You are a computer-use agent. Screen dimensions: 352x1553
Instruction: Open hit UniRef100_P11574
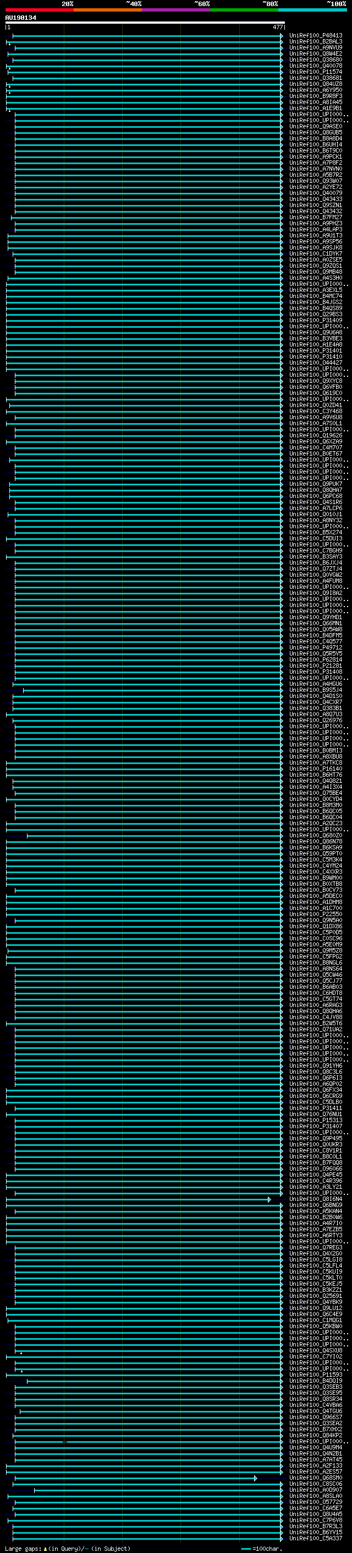(x=316, y=72)
